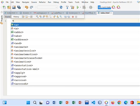Screen dimensions: 140x106
Task: Click the Previous Bookmark icon
Action: coord(54,17)
